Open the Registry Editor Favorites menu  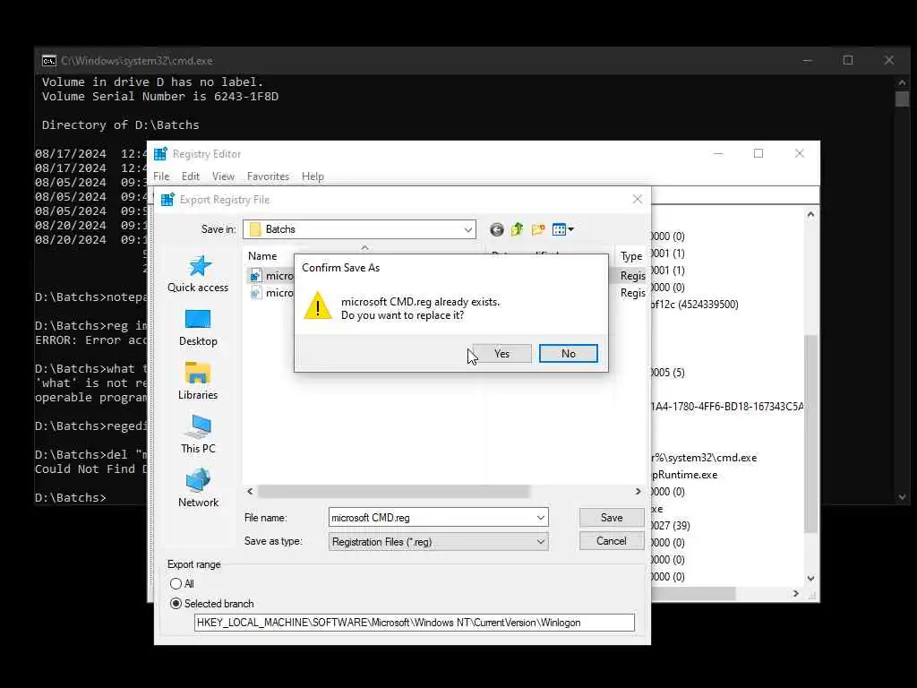[x=268, y=176]
